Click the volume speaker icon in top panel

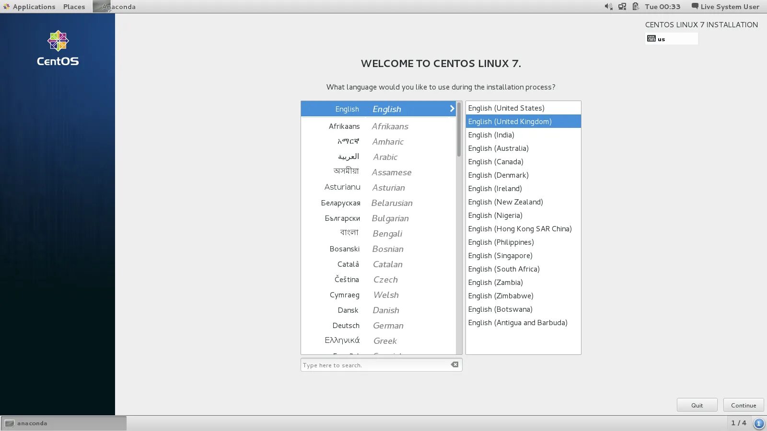click(x=608, y=7)
